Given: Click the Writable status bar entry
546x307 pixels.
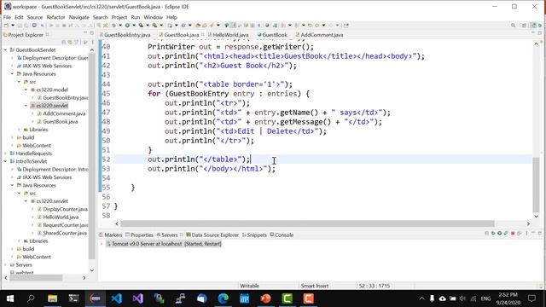Looking at the screenshot, I should coord(250,286).
